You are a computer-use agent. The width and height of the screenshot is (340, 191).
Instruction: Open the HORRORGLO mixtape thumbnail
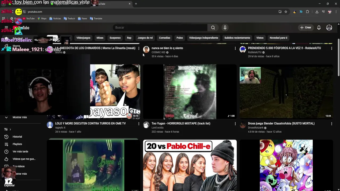(190, 92)
